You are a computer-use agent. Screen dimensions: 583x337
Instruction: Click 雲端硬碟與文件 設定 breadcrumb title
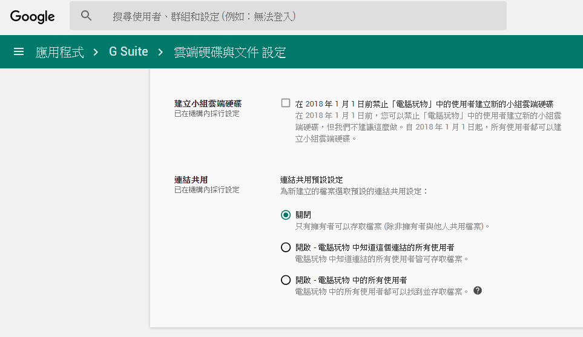(230, 53)
